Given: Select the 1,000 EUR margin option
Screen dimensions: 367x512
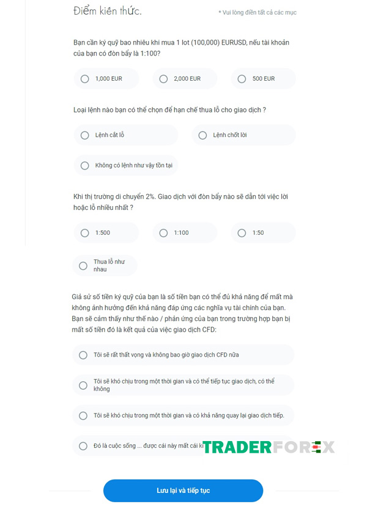Looking at the screenshot, I should (x=106, y=79).
